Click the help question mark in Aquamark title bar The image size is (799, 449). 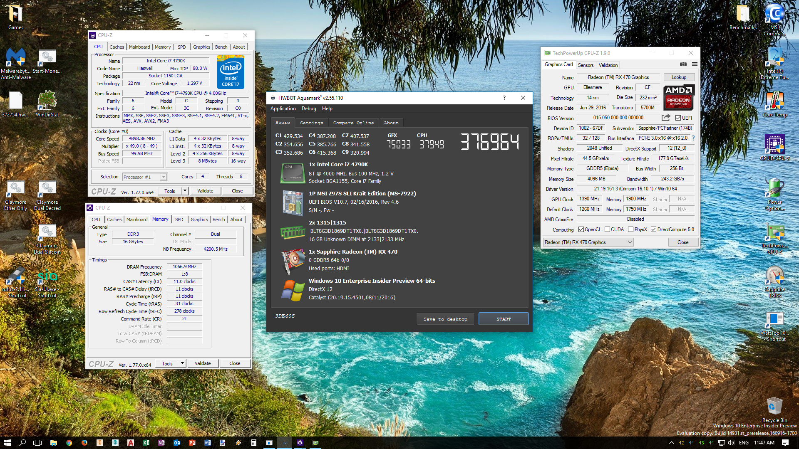click(x=504, y=98)
